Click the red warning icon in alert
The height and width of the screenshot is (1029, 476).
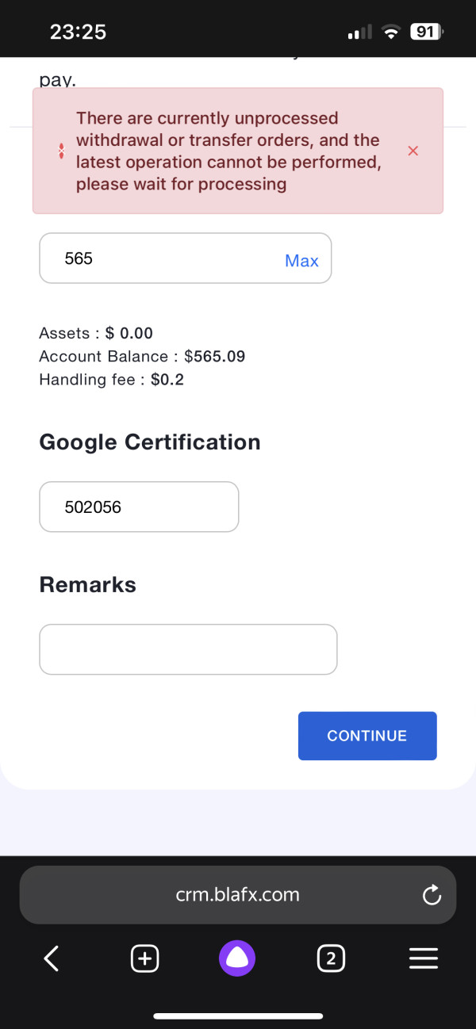coord(62,151)
